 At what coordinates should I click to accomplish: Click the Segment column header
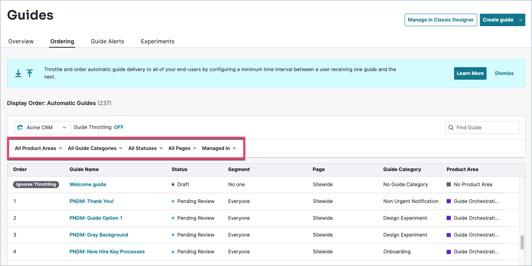coord(239,170)
